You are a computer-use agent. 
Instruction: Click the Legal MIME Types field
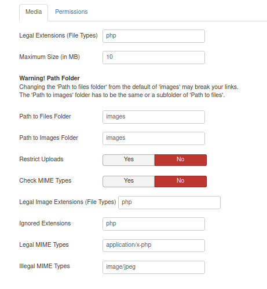tap(153, 246)
